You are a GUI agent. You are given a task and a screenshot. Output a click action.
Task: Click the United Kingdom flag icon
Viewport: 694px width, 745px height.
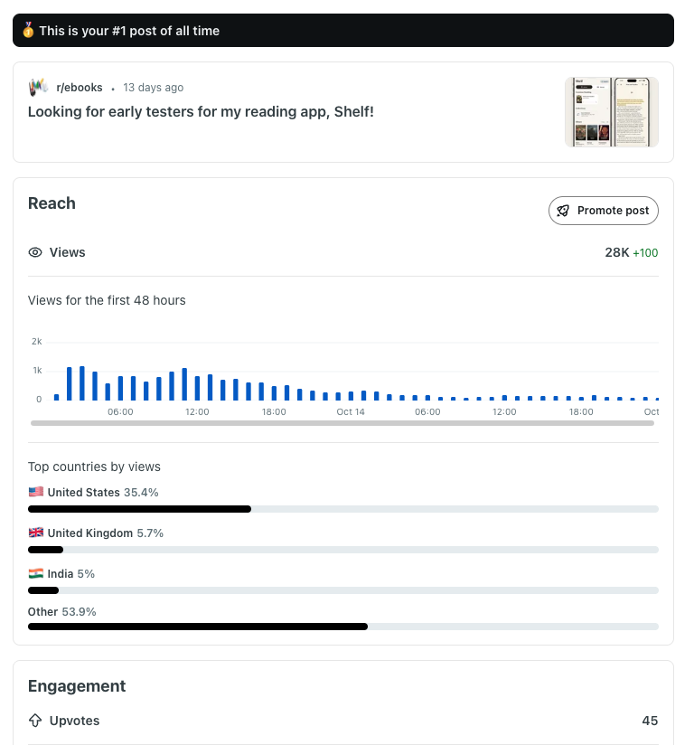pos(35,533)
